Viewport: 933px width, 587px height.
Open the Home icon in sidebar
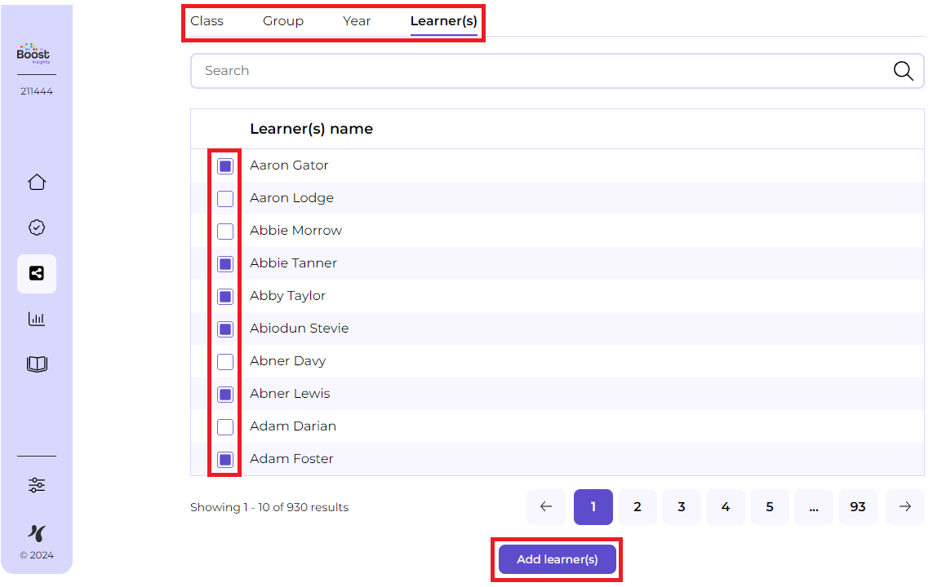click(37, 182)
